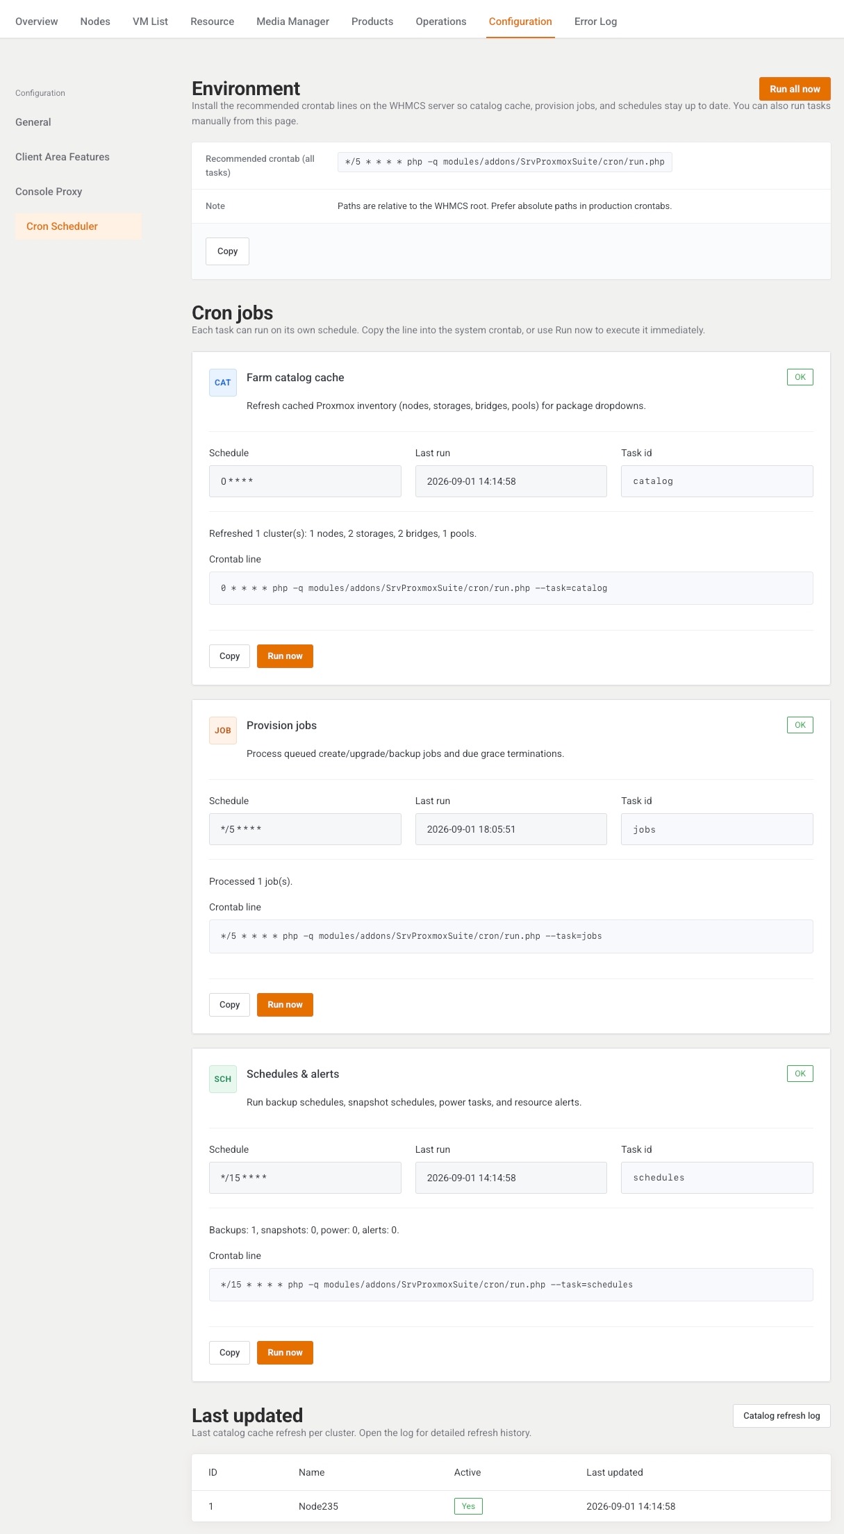Viewport: 844px width, 1534px height.
Task: Click the SCH badge icon for Schedules & alerts
Action: [223, 1079]
